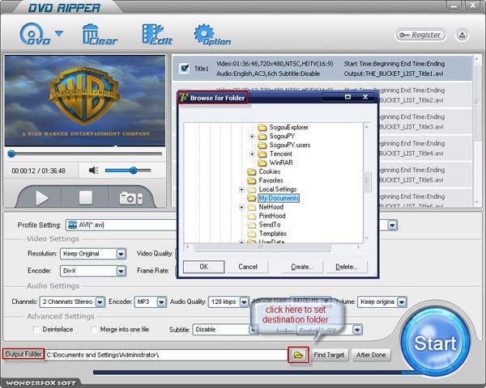
Task: Click the WB video preview thumbnail
Action: tap(85, 100)
